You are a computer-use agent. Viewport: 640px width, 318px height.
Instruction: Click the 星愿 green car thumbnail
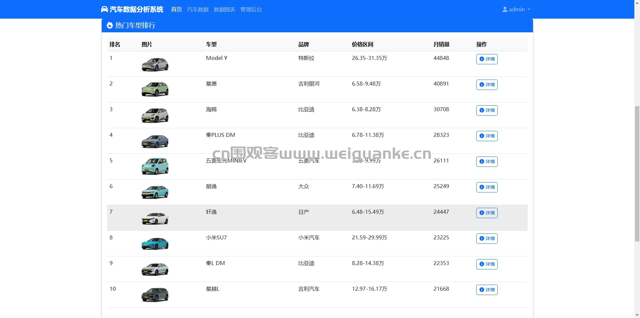click(155, 90)
